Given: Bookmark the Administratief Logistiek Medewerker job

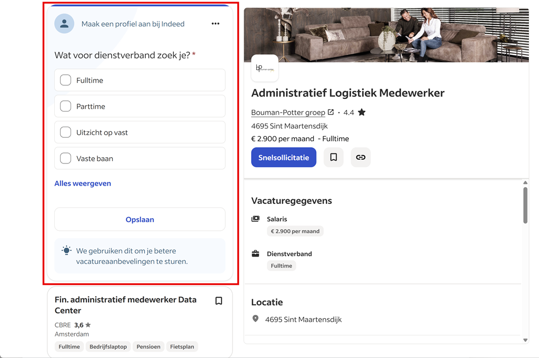Looking at the screenshot, I should tap(333, 157).
